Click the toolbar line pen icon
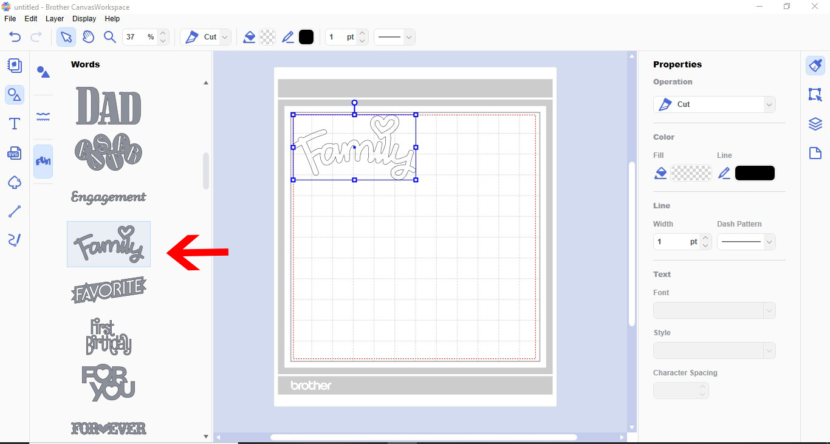830x444 pixels. click(x=288, y=37)
